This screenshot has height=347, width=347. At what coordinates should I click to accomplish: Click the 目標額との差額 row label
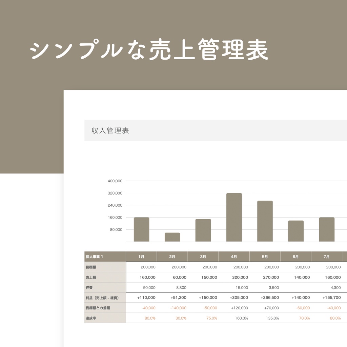(x=105, y=308)
